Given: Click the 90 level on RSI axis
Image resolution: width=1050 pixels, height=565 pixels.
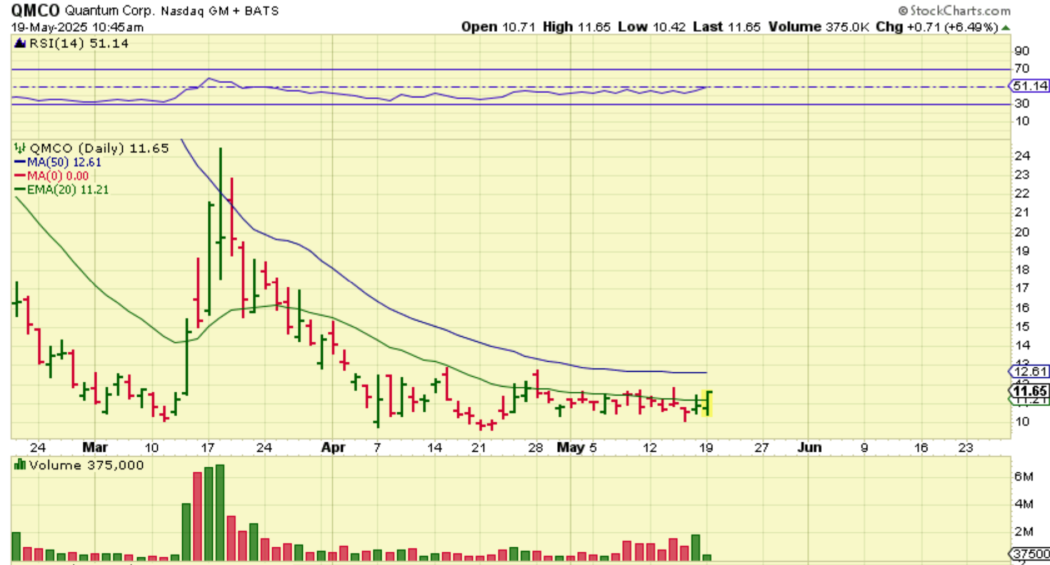Looking at the screenshot, I should [x=1022, y=51].
